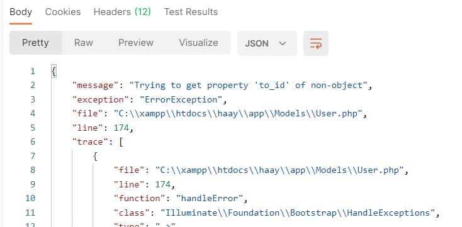Toggle the wrap lines icon
This screenshot has height=227, width=462.
316,43
